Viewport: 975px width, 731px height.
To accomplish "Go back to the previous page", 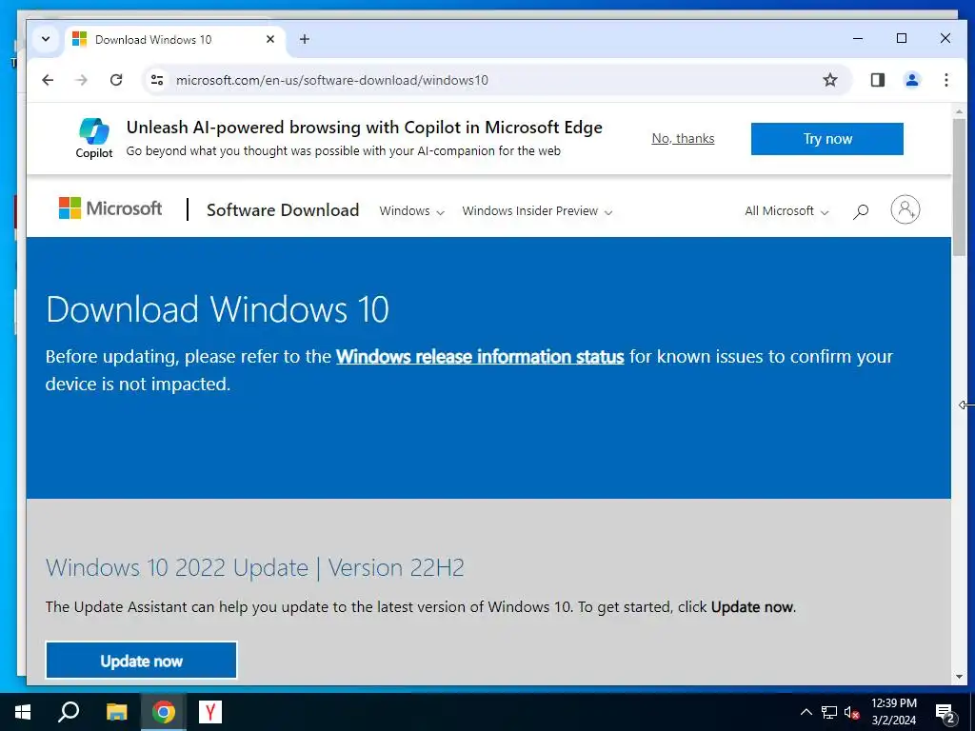I will (48, 80).
